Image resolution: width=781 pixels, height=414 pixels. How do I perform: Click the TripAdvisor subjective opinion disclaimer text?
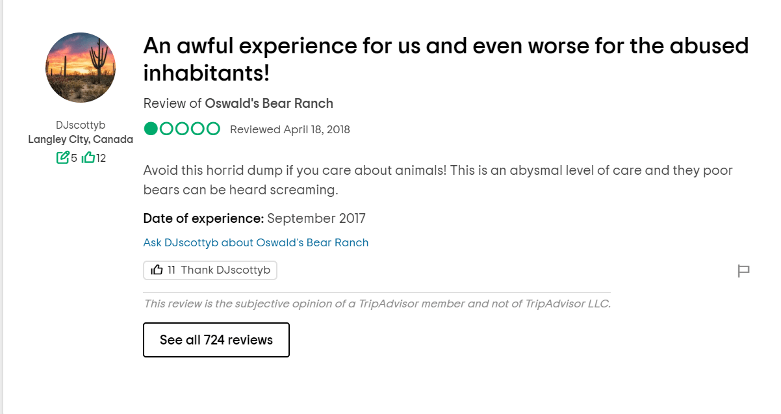point(377,304)
